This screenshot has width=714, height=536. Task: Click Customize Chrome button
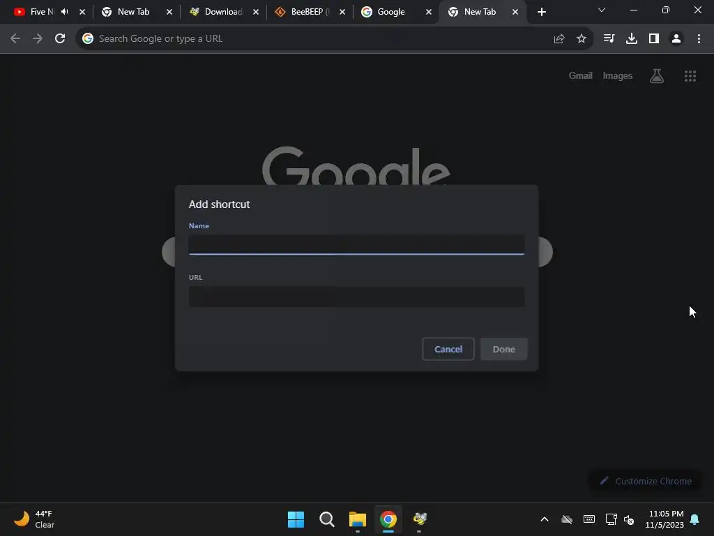pos(646,481)
